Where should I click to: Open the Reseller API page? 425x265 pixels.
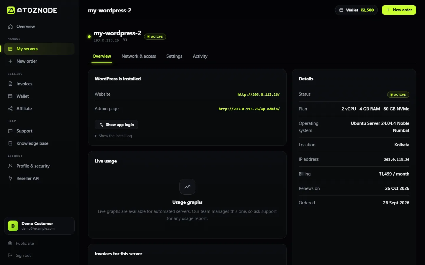point(39,178)
